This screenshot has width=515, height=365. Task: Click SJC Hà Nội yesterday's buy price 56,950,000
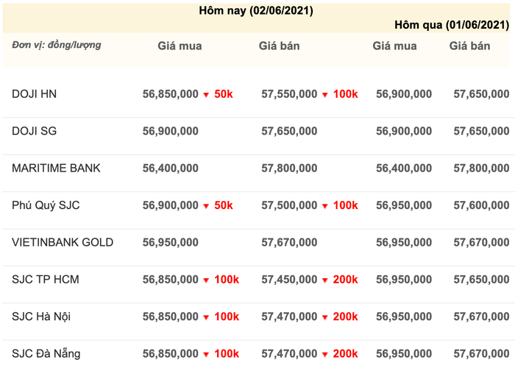tap(404, 317)
